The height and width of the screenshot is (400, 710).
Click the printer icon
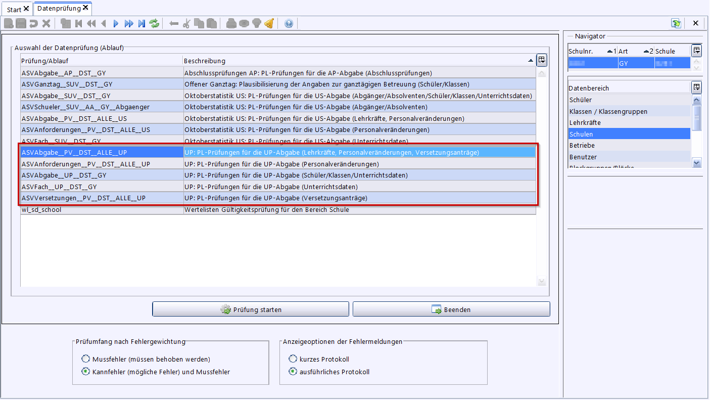pos(231,23)
